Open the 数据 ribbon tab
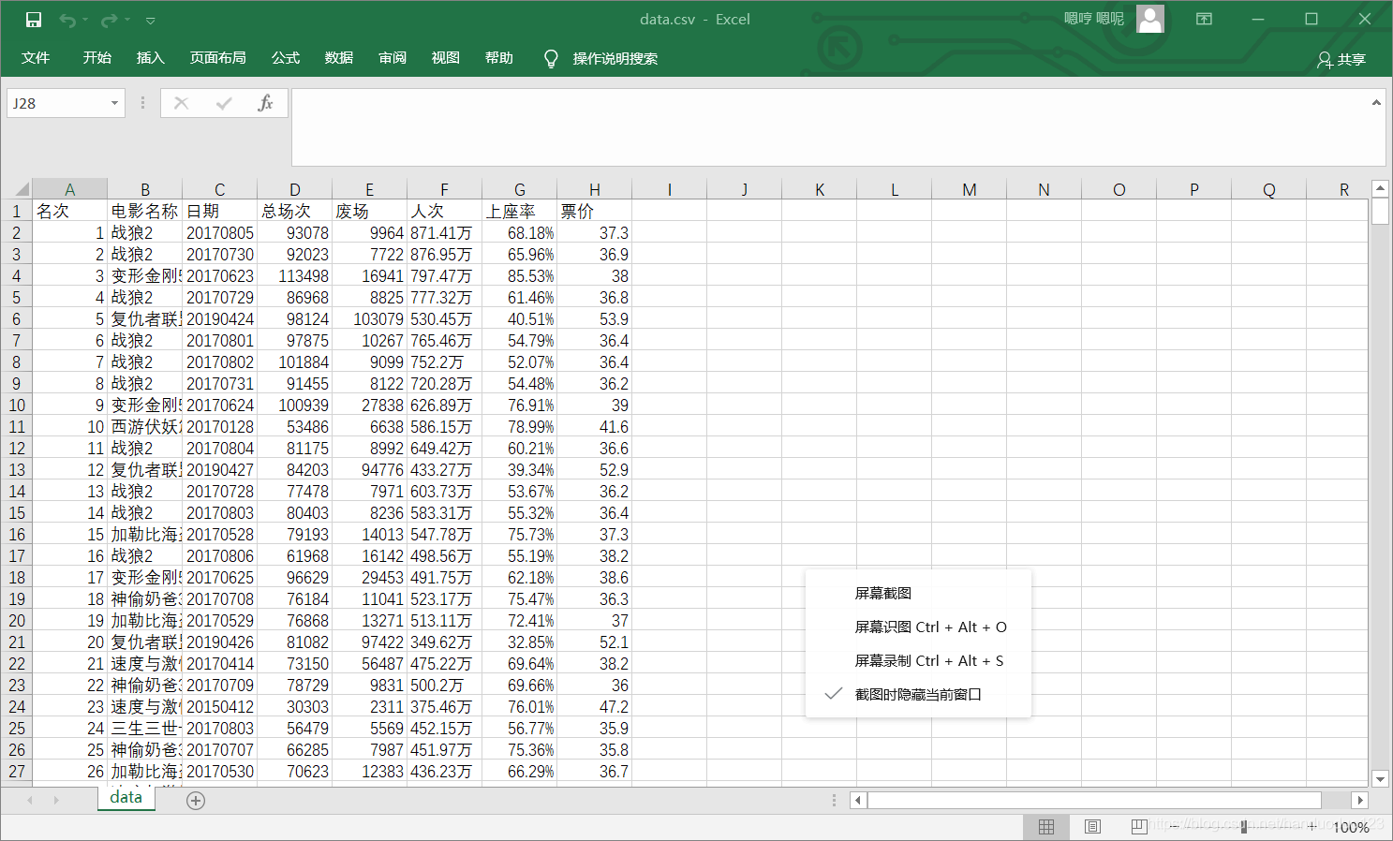 point(339,58)
